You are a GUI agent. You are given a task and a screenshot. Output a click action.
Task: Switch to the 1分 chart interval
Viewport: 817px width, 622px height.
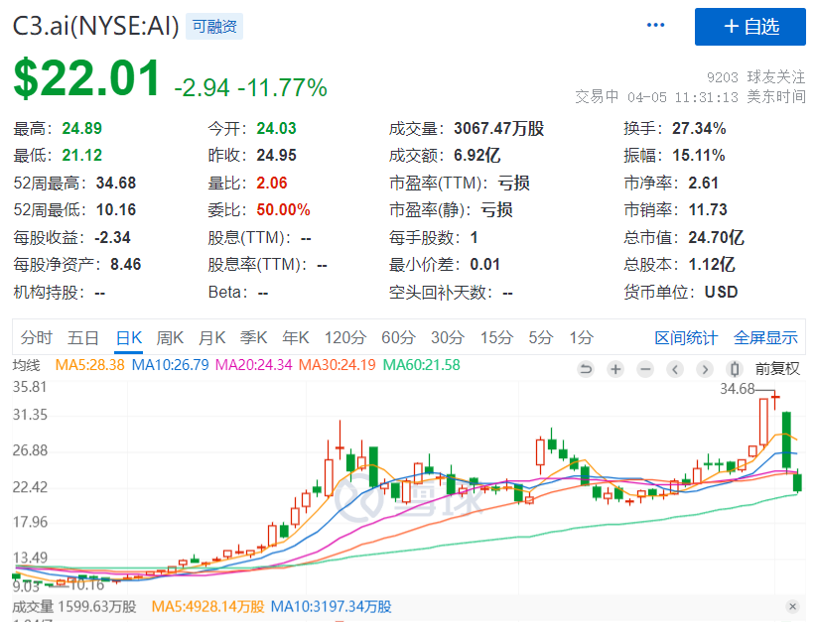click(581, 338)
